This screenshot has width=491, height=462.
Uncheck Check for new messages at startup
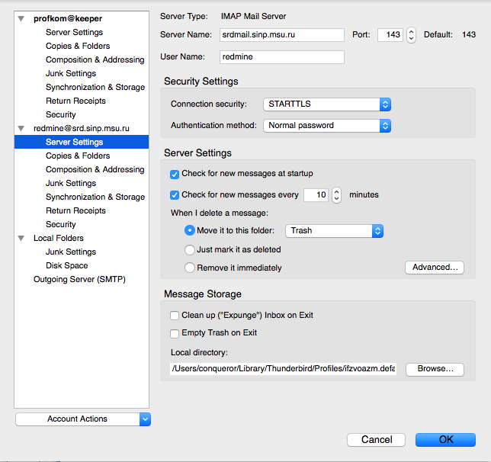[x=175, y=174]
